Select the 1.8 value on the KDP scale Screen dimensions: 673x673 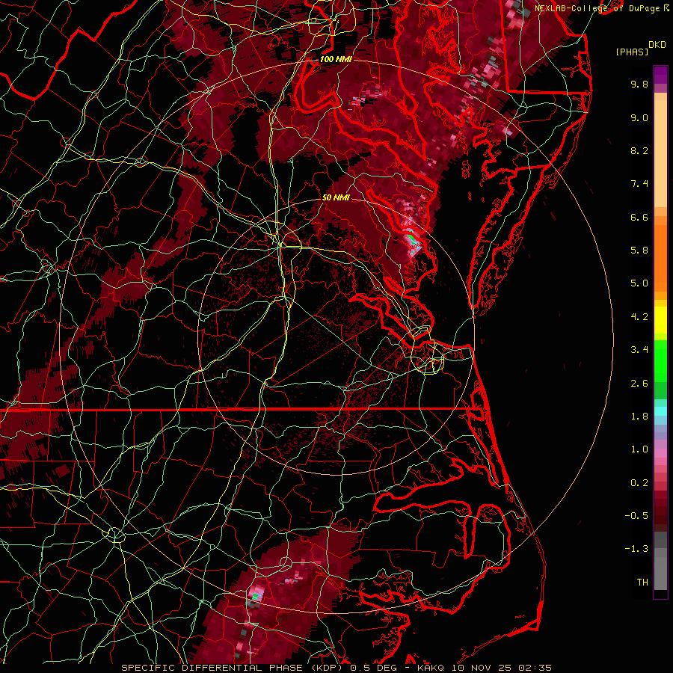(639, 417)
